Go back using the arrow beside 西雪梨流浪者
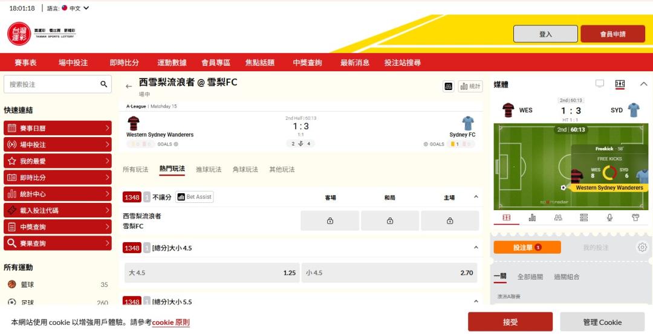The height and width of the screenshot is (334, 653). 129,86
